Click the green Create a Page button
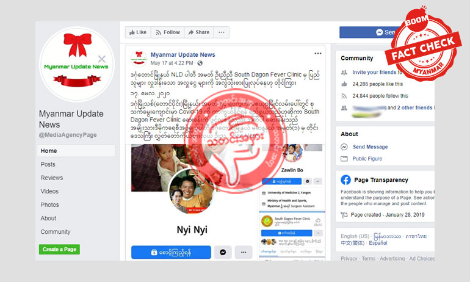The height and width of the screenshot is (282, 470). click(59, 249)
